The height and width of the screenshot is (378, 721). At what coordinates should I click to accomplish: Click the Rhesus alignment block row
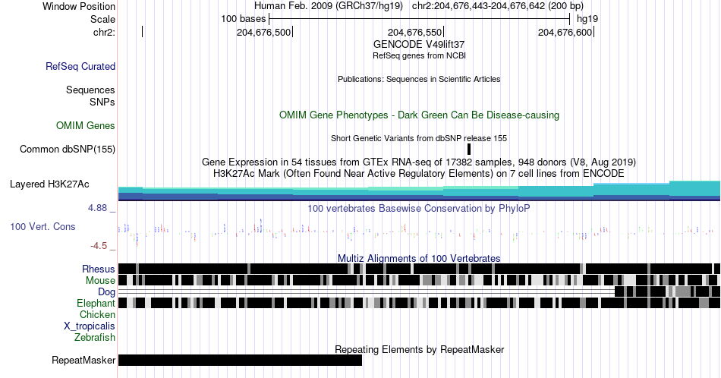tap(419, 269)
